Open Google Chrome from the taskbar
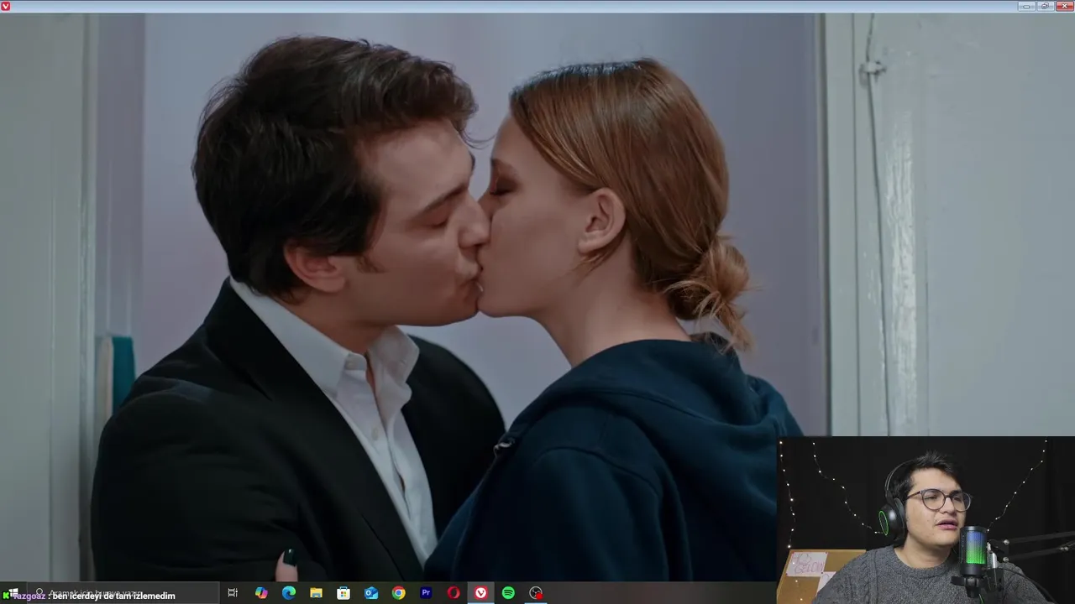 tap(399, 593)
